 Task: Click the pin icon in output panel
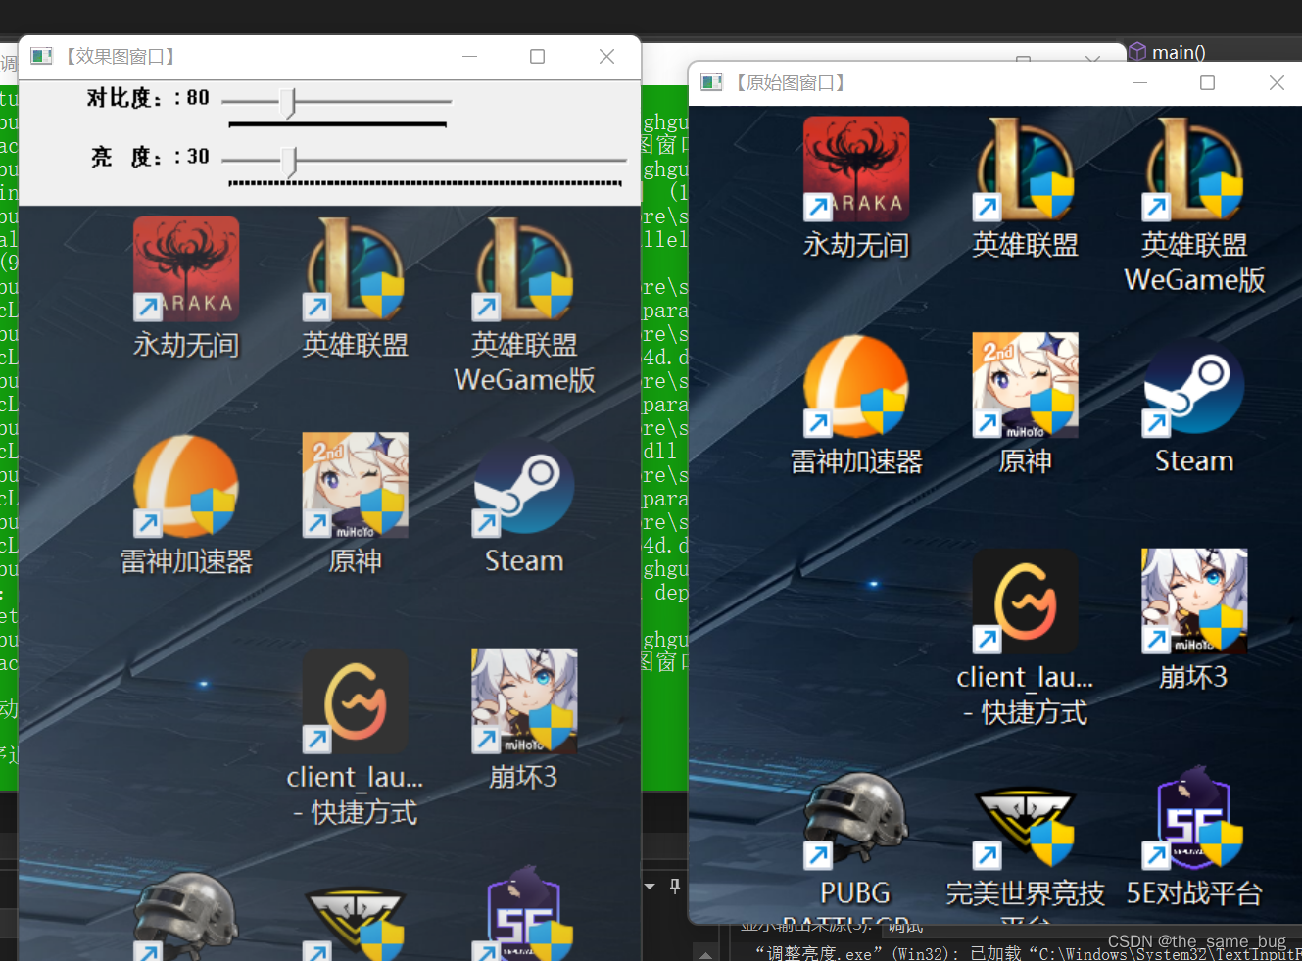click(675, 887)
